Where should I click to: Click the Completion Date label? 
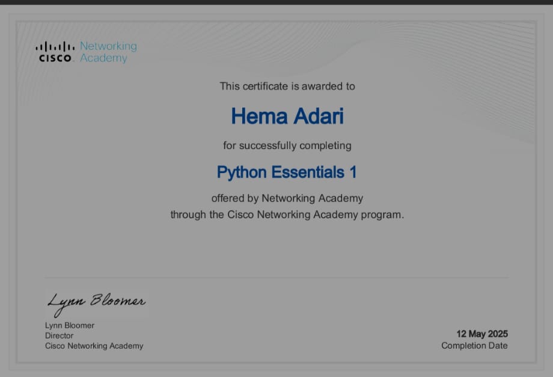(x=474, y=346)
